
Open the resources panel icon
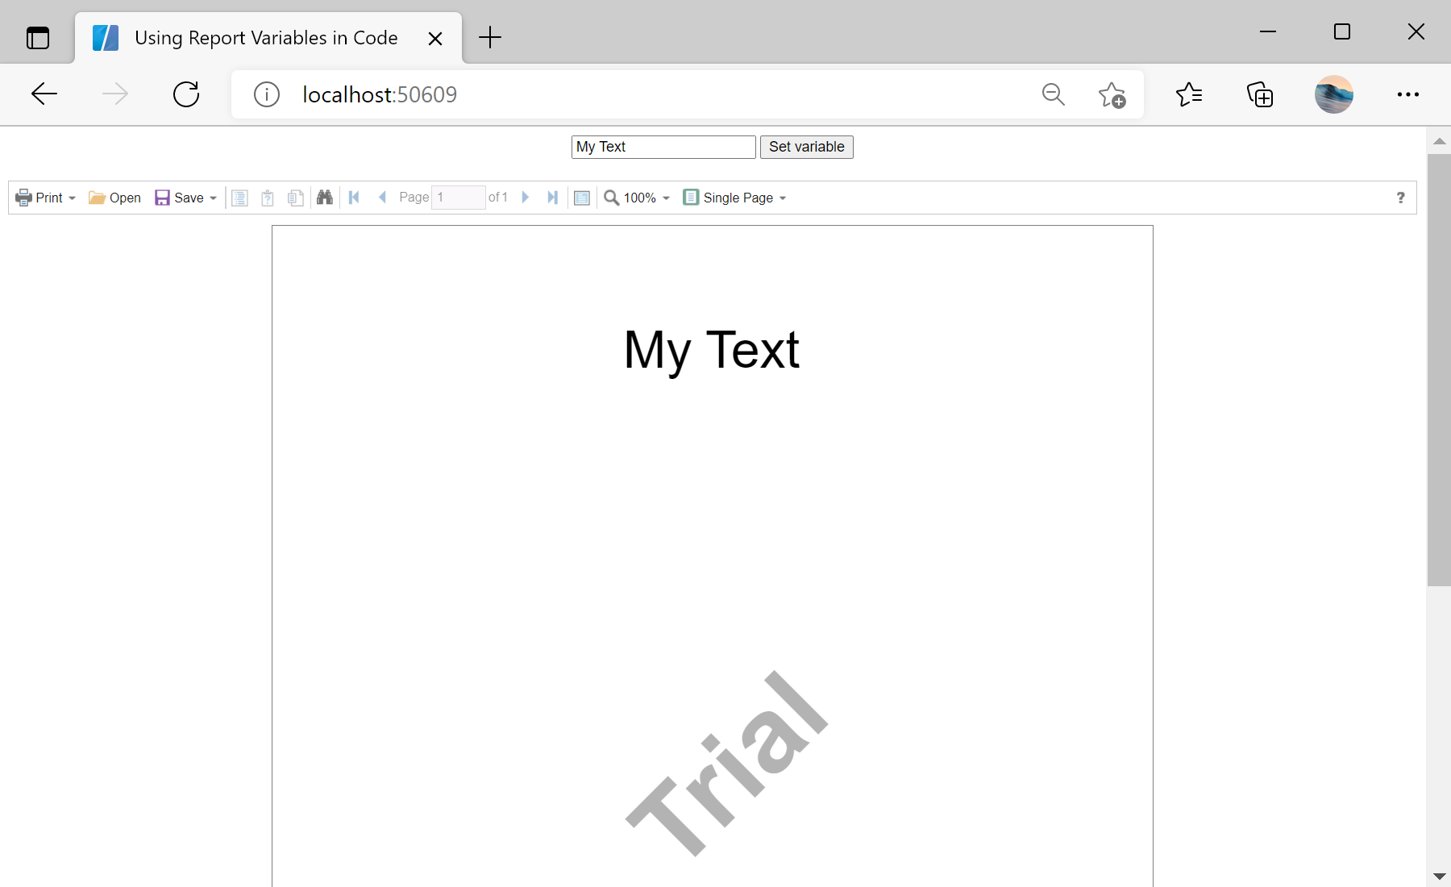coord(296,198)
